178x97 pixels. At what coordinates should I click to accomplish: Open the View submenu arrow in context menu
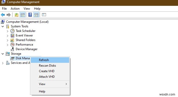pos(66,84)
